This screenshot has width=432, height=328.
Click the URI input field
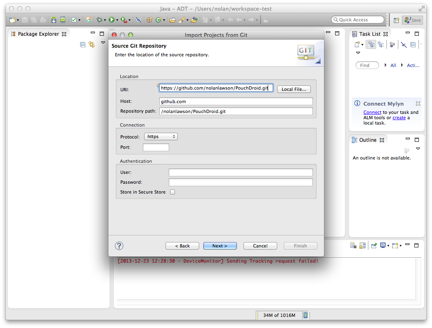pos(216,88)
